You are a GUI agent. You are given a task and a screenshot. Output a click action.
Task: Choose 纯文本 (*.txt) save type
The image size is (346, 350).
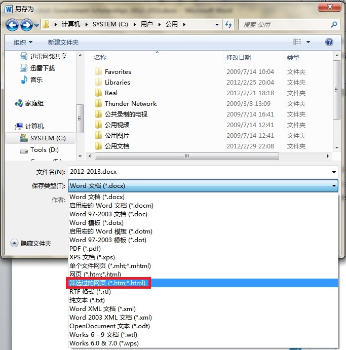203,300
